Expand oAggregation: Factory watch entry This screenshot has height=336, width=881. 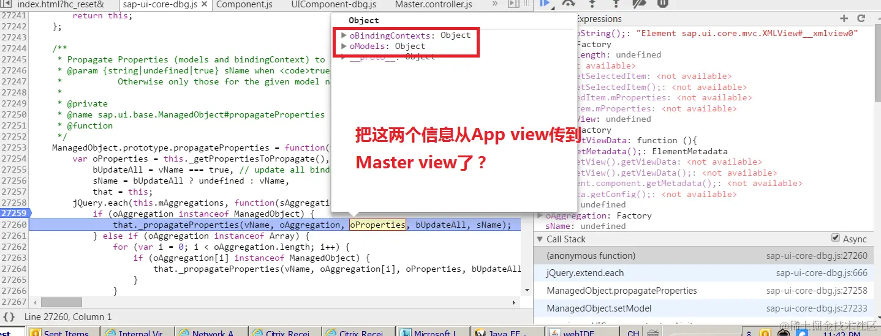pyautogui.click(x=540, y=215)
